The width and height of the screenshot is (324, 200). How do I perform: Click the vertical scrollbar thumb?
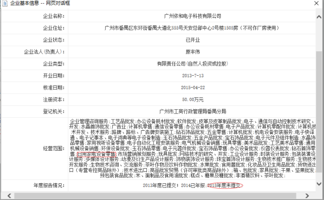click(319, 111)
